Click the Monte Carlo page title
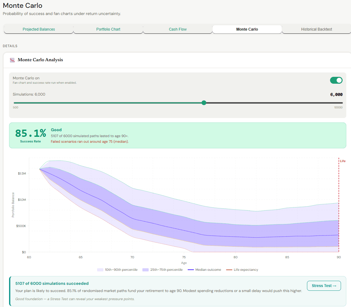 pyautogui.click(x=22, y=5)
